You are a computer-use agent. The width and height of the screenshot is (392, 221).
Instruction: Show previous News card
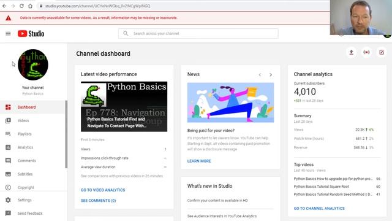[260, 75]
